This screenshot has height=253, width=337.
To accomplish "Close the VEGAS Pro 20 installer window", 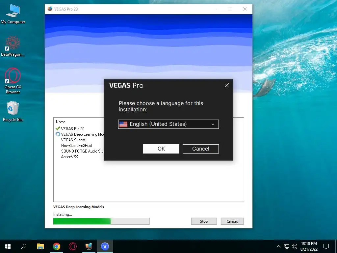I will point(245,9).
